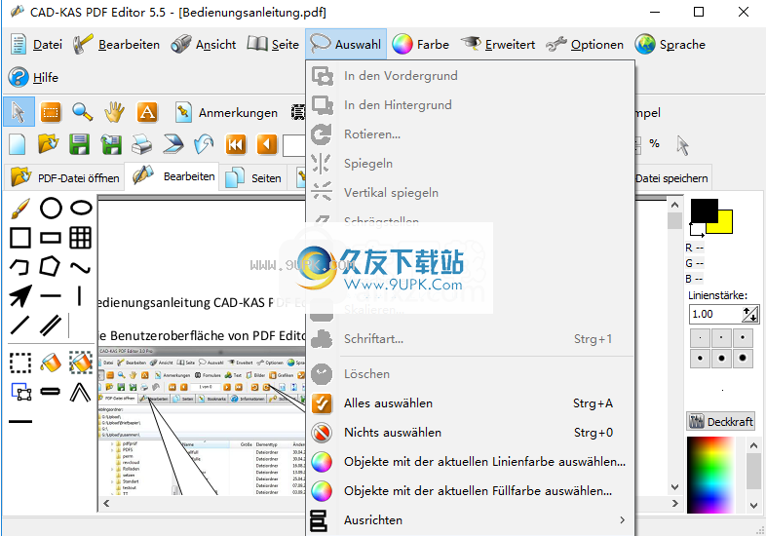Screen dimensions: 766x536
Task: Click the Bearbeiten tab with pencil icon
Action: coord(172,176)
